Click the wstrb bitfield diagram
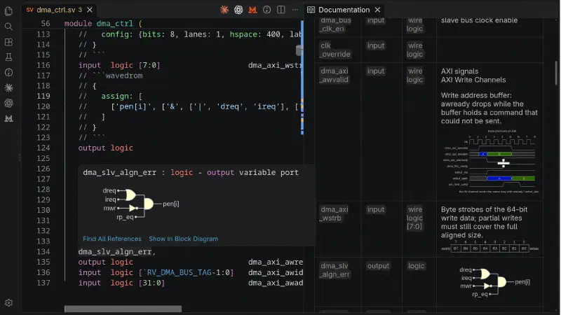The width and height of the screenshot is (561, 315). point(489,246)
